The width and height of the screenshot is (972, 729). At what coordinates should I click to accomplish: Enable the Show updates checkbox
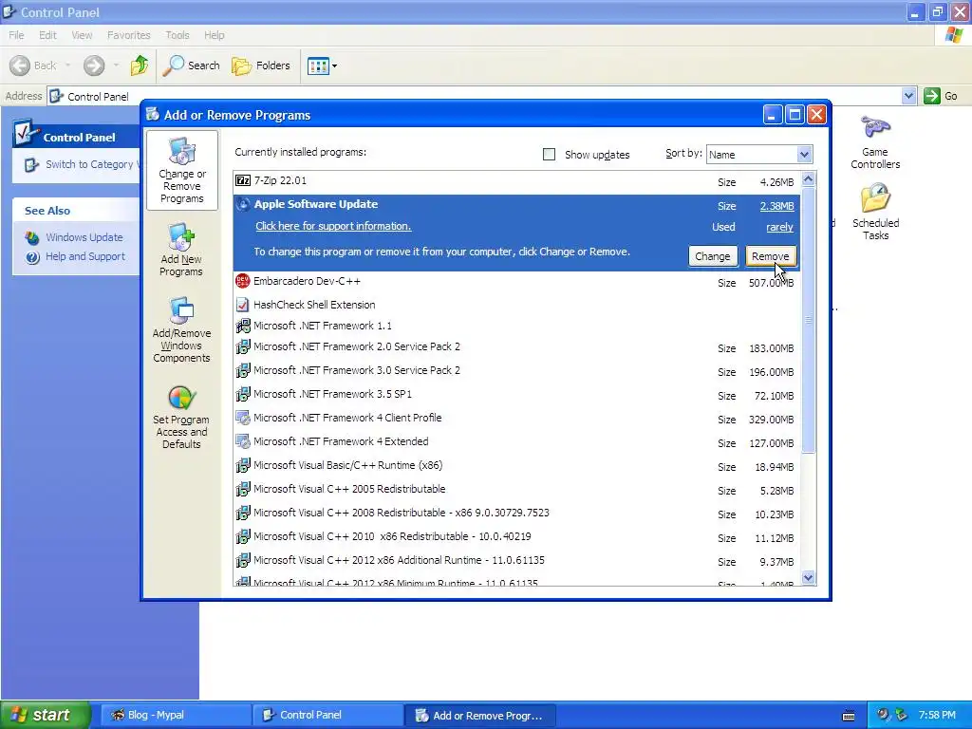549,154
